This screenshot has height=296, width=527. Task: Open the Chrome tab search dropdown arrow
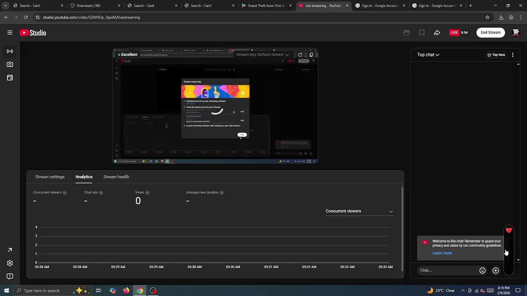[5, 6]
